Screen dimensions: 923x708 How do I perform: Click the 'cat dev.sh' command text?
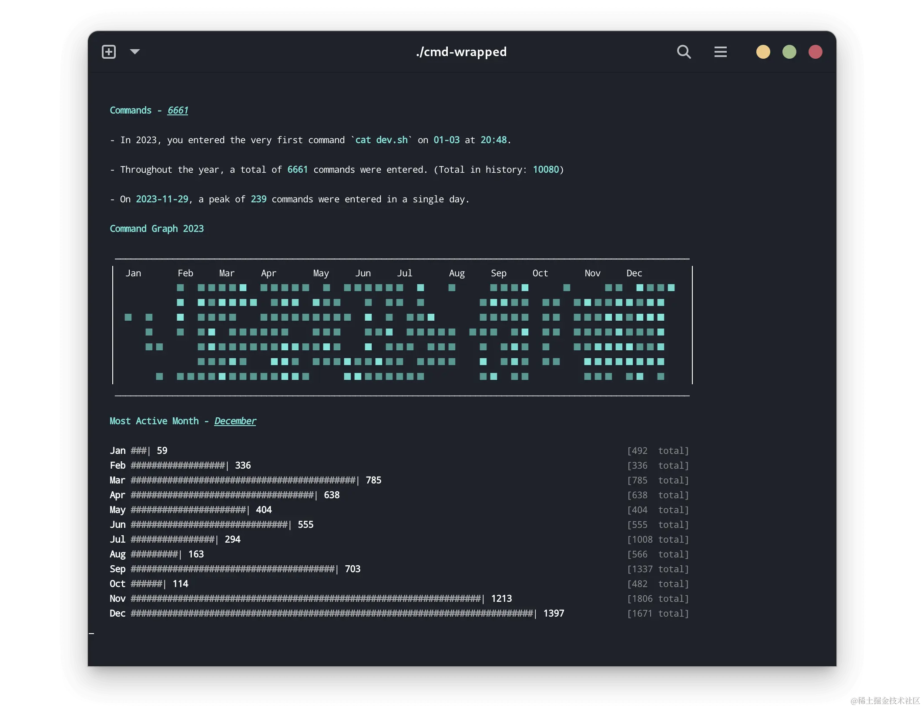[381, 140]
